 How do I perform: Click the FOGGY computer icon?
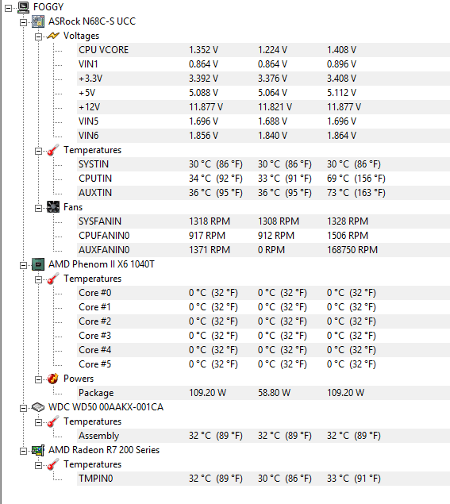point(23,7)
